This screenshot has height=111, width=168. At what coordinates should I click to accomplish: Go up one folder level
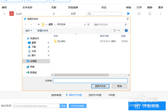[x=39, y=25]
